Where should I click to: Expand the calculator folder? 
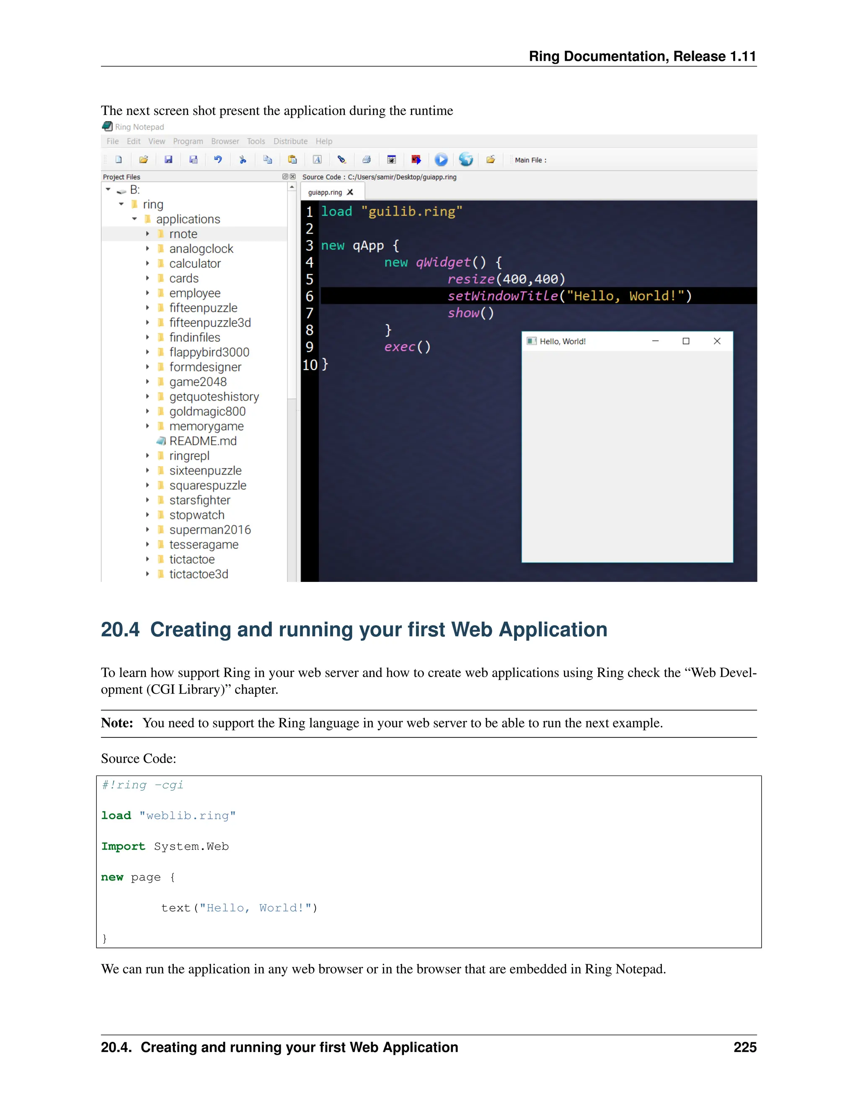(147, 264)
